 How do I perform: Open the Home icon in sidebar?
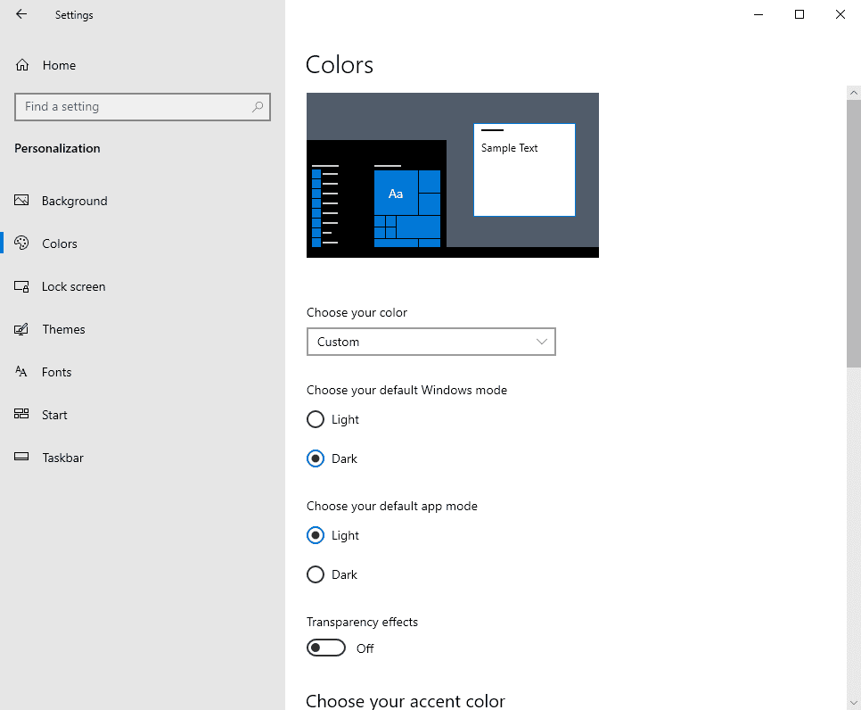[x=22, y=65]
